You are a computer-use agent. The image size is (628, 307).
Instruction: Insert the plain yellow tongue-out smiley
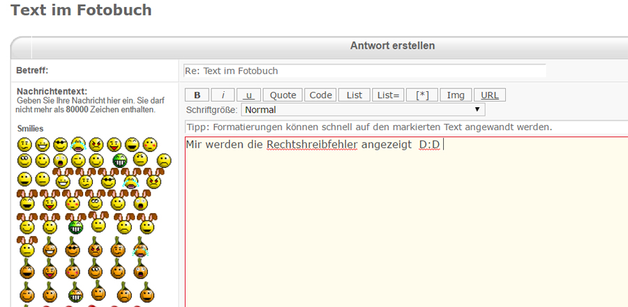114,144
